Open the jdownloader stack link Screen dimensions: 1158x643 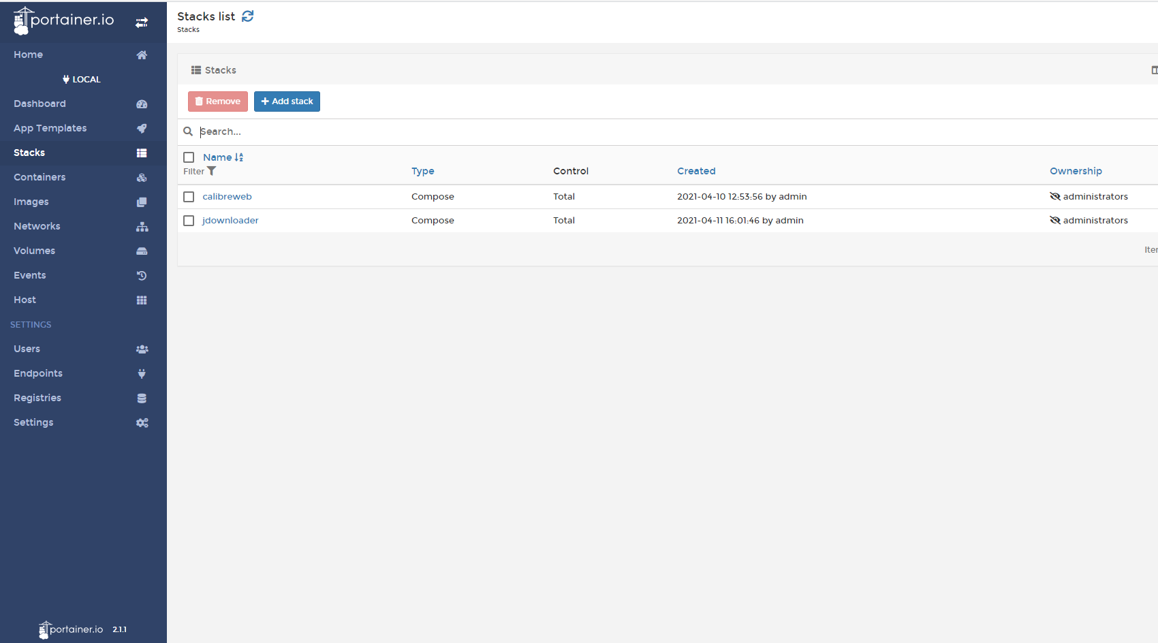[230, 221]
